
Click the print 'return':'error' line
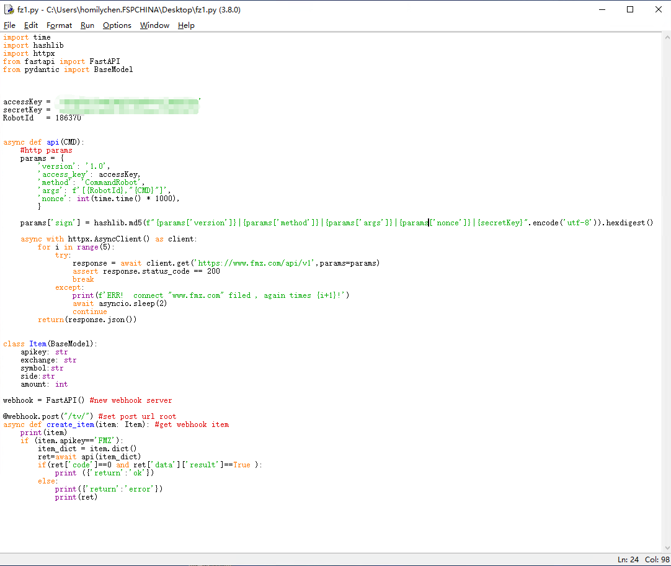[x=109, y=490]
